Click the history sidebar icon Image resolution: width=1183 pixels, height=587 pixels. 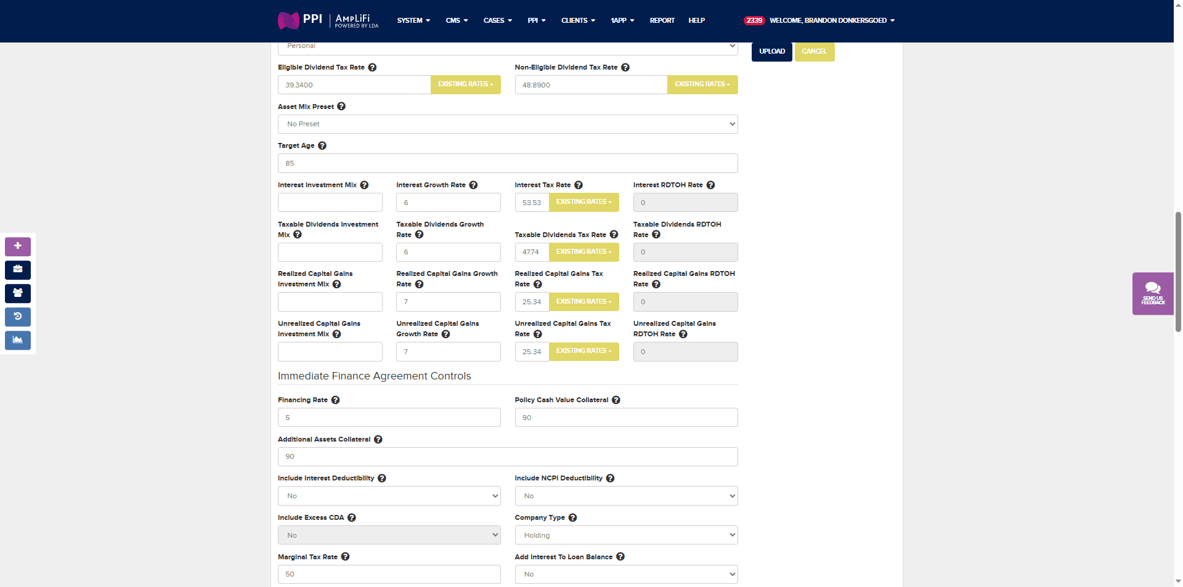18,317
